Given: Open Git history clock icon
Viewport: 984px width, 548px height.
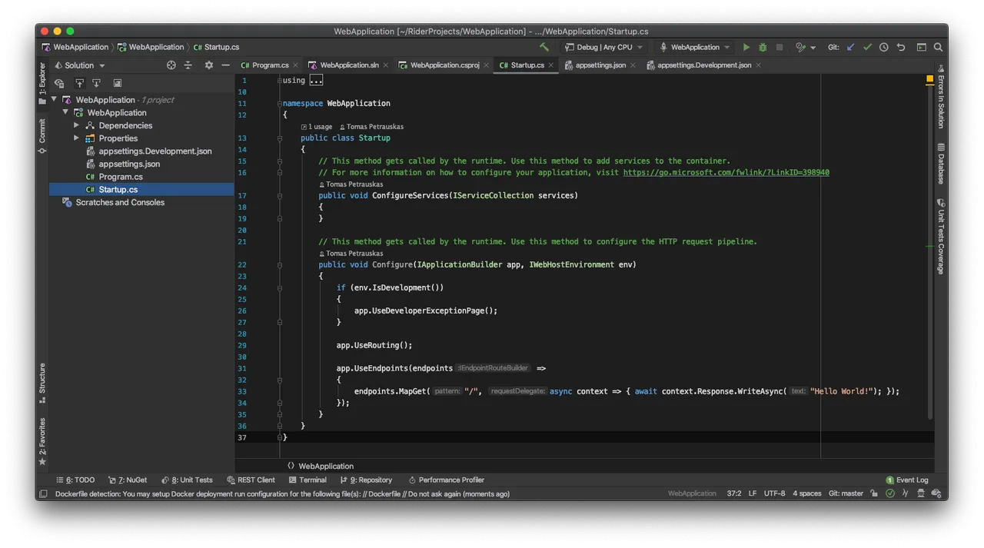Looking at the screenshot, I should click(x=884, y=47).
